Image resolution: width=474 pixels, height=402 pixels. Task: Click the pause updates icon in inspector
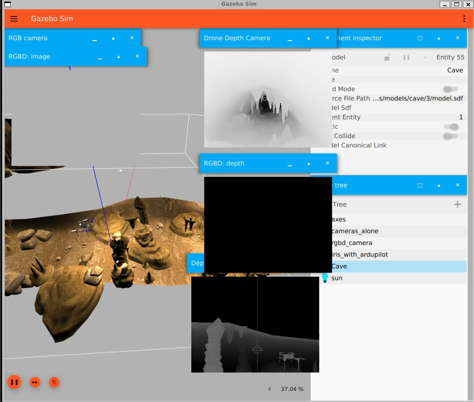406,57
